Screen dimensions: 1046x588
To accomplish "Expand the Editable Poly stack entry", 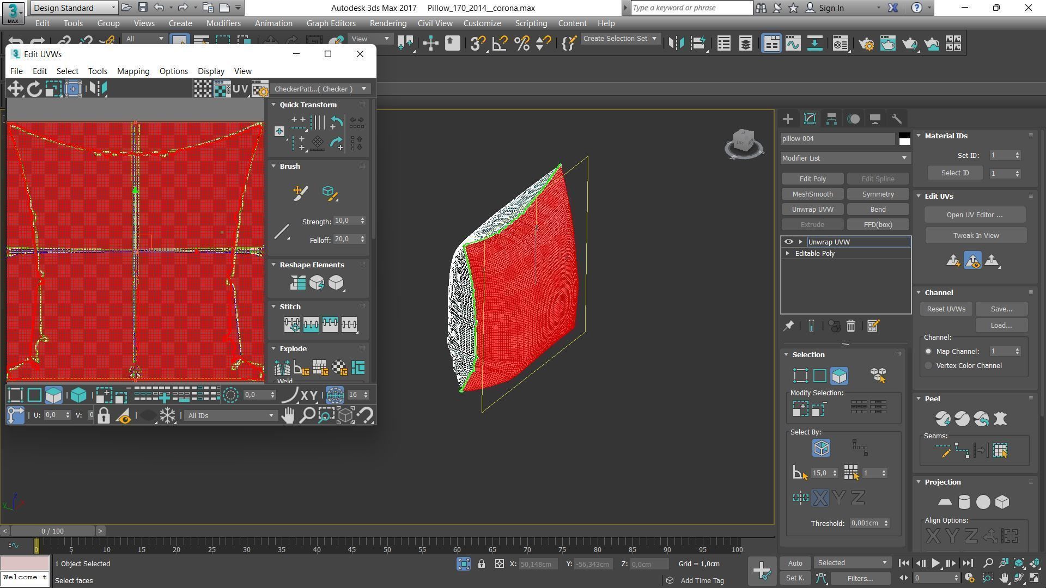I will click(787, 254).
